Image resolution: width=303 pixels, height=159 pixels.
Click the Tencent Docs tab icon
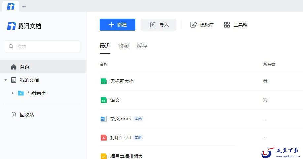click(x=11, y=6)
